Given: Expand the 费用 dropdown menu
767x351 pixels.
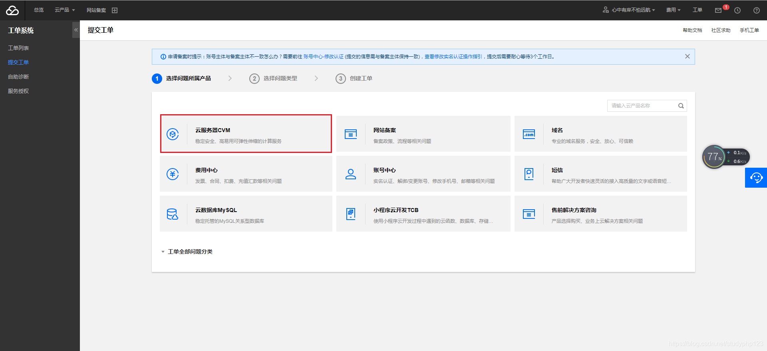Looking at the screenshot, I should [x=673, y=10].
